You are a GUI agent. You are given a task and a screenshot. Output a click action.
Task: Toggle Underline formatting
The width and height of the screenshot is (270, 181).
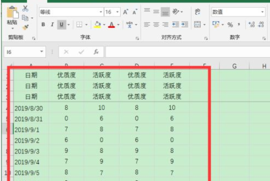(61, 25)
